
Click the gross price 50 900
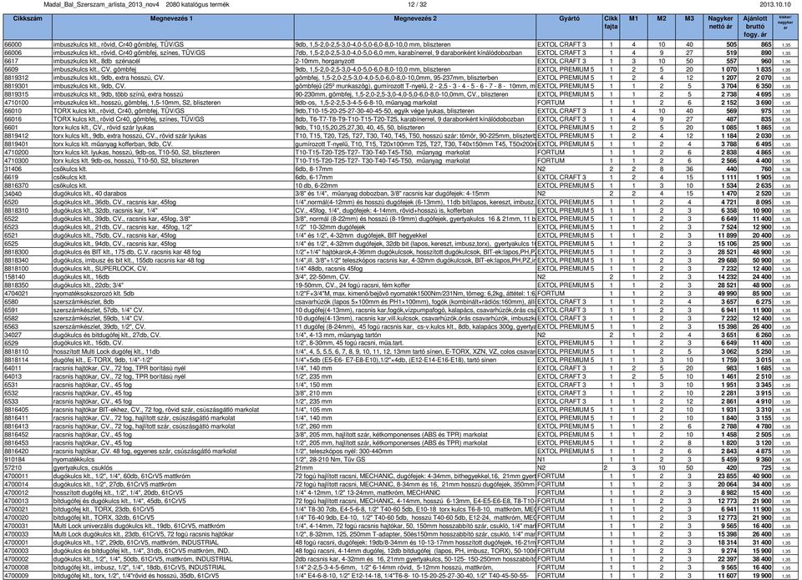click(762, 260)
